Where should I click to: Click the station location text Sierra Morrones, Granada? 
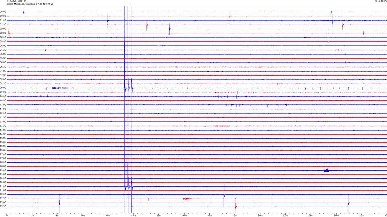pos(21,4)
